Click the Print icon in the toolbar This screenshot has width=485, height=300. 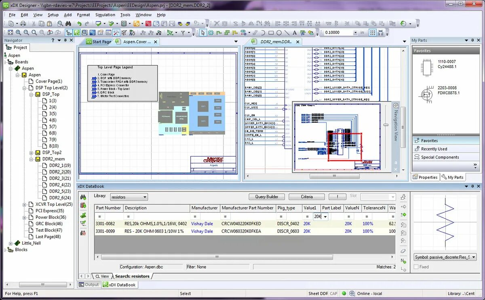tap(23, 24)
